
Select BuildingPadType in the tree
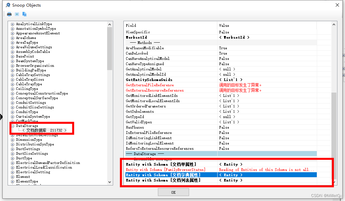31,70
